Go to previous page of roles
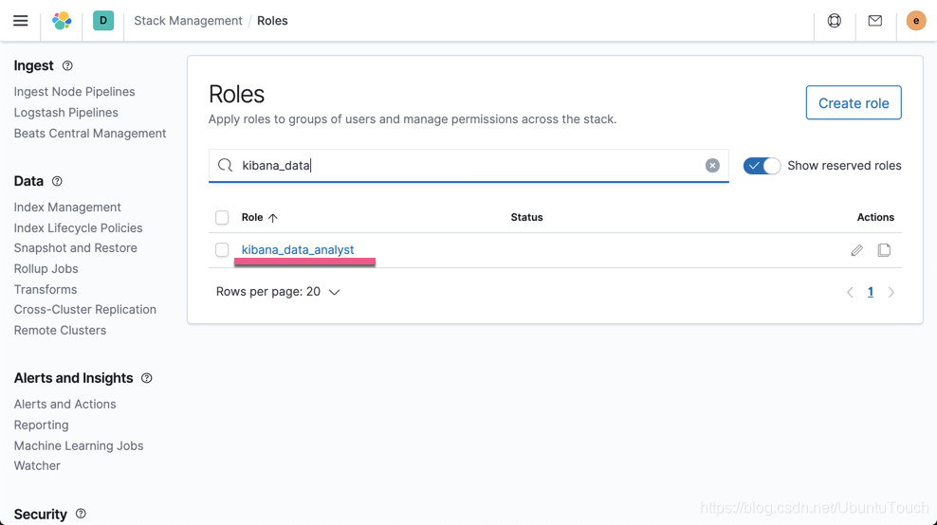 click(850, 292)
